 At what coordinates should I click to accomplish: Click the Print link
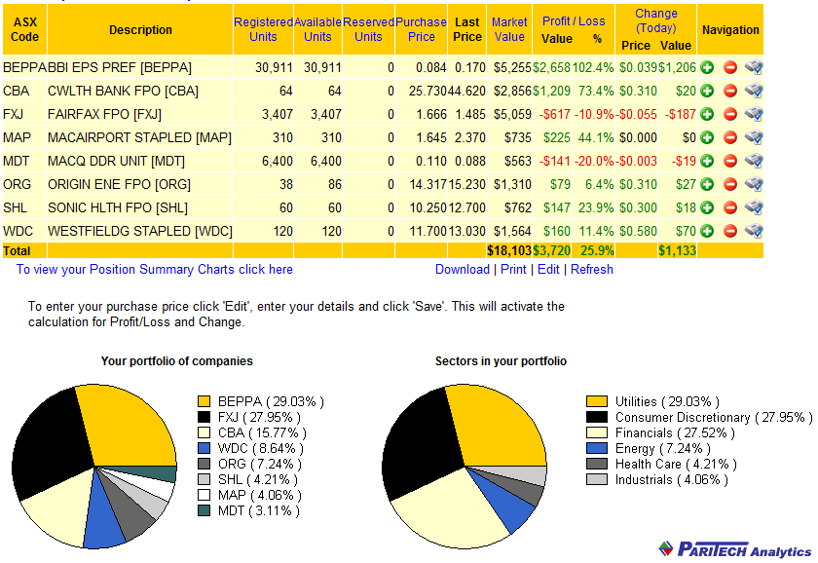point(513,270)
